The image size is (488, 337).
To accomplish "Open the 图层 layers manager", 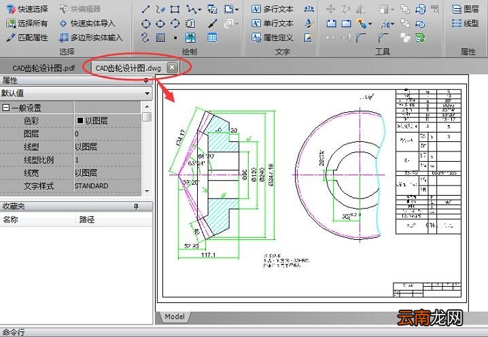I will [x=466, y=9].
